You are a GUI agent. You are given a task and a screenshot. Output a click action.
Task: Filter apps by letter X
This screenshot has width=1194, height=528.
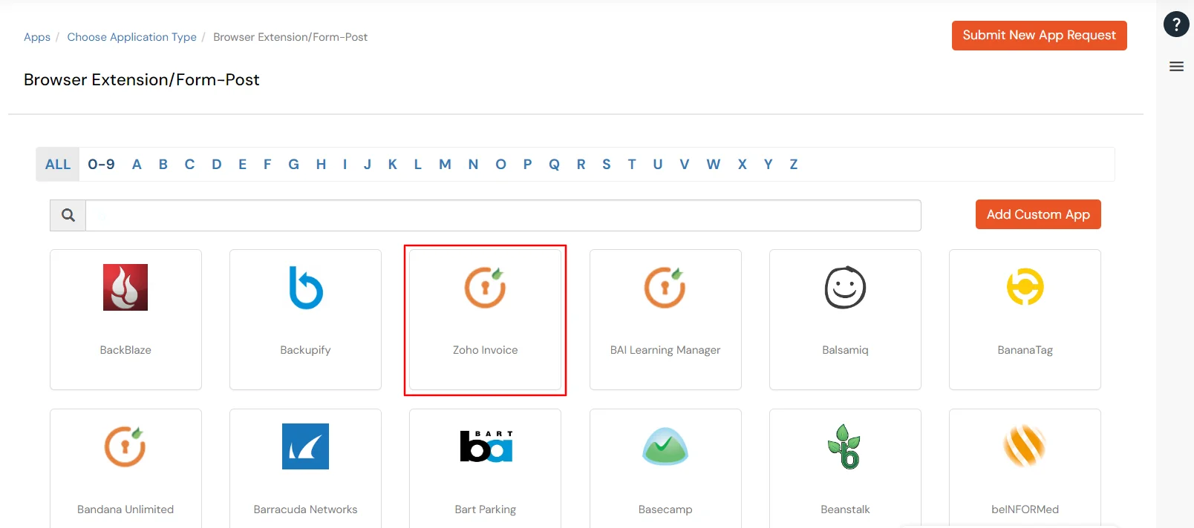[742, 165]
